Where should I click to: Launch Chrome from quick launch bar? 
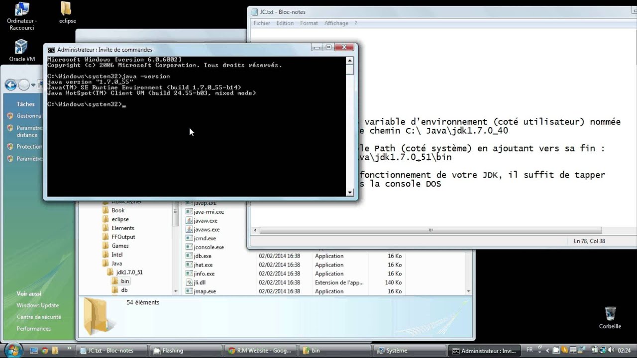(x=46, y=351)
